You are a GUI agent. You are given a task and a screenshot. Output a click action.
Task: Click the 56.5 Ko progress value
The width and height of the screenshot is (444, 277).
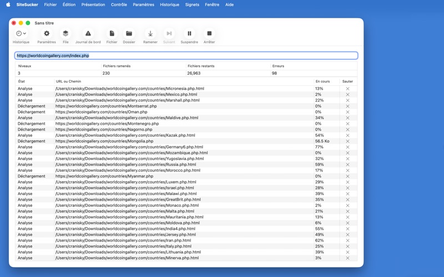322,141
